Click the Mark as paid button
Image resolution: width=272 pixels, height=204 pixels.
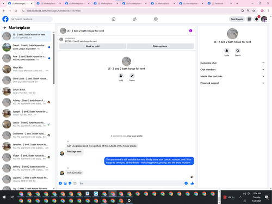[x=92, y=46]
